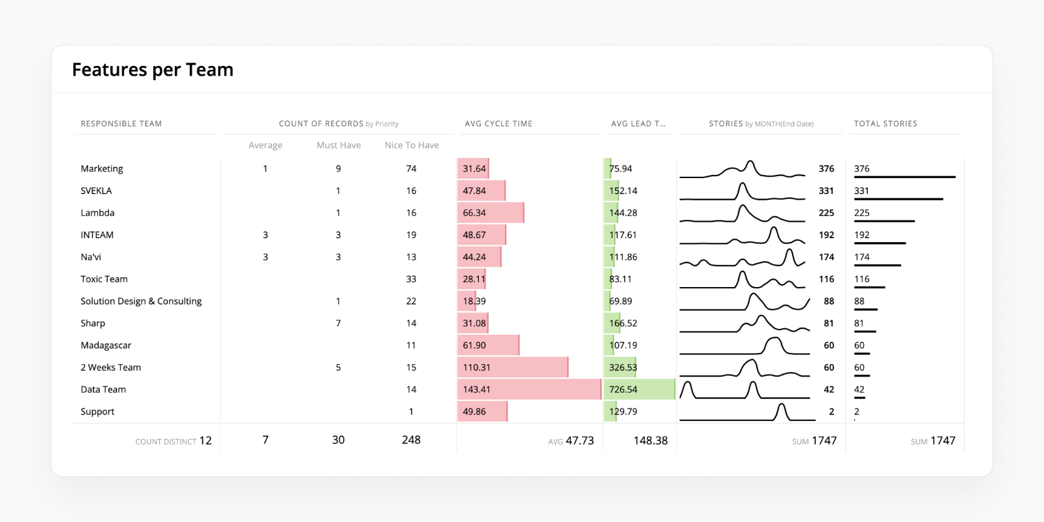Click the 2 Weeks Team 110.31 cycle bar

click(x=512, y=367)
